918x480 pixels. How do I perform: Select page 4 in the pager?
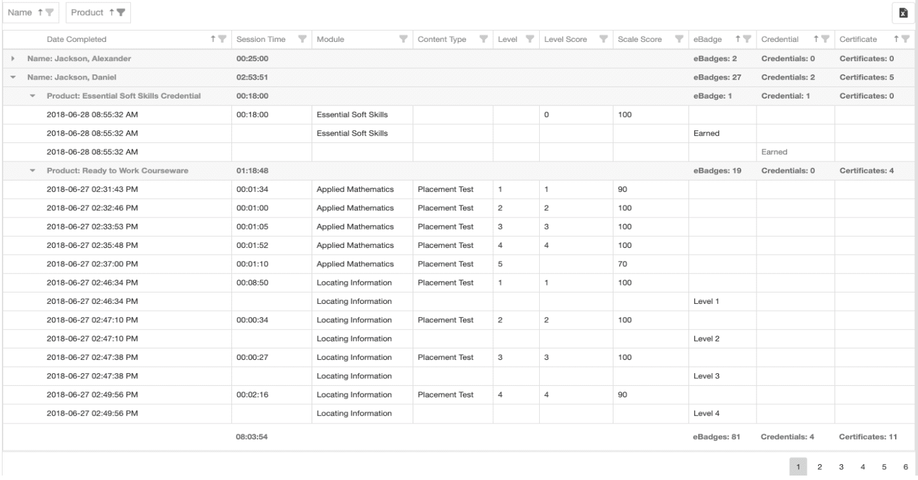coord(862,467)
